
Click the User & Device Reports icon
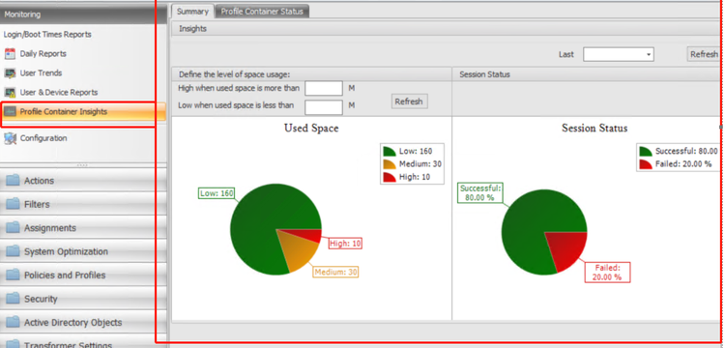[10, 93]
